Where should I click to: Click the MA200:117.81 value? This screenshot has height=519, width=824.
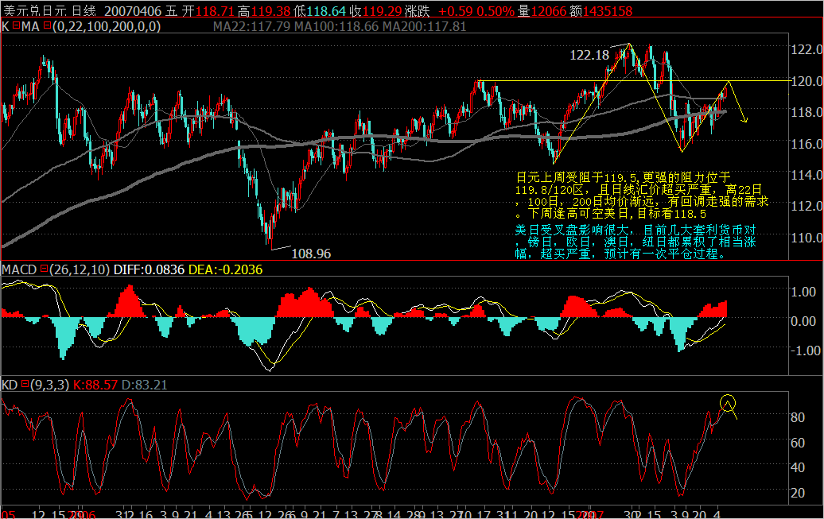click(x=424, y=26)
